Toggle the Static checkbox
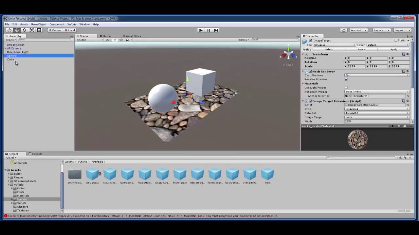 pos(396,40)
